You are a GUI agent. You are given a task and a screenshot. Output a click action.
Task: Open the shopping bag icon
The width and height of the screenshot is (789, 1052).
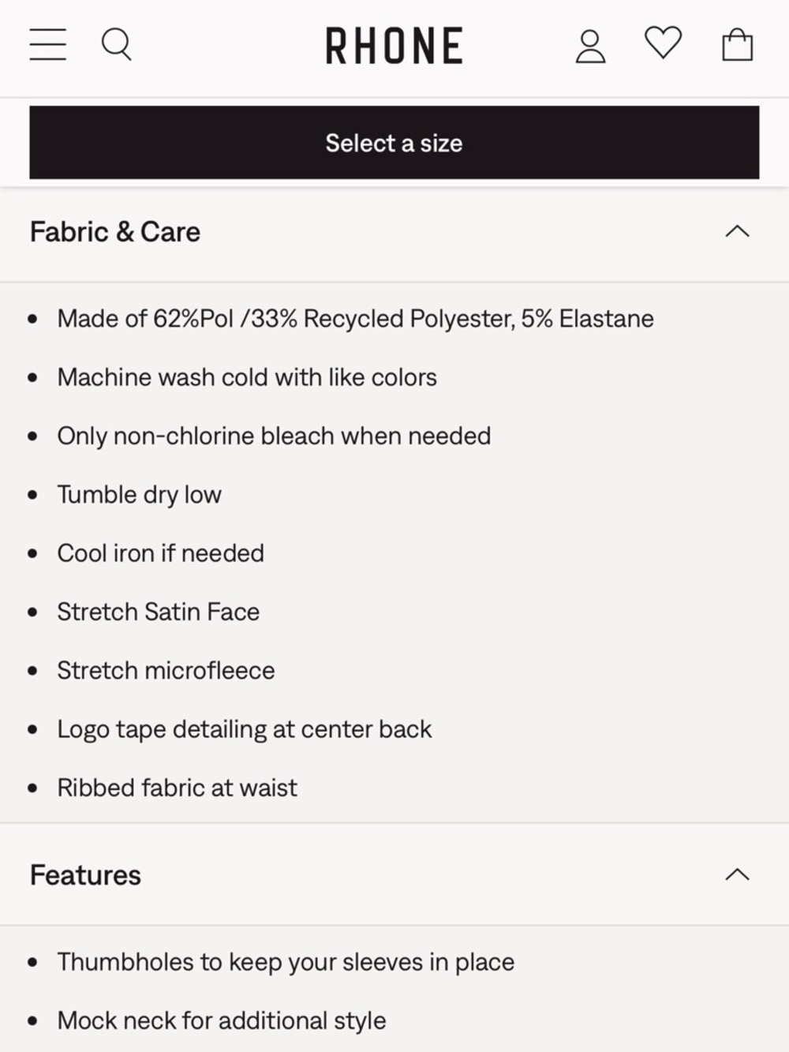tap(738, 44)
